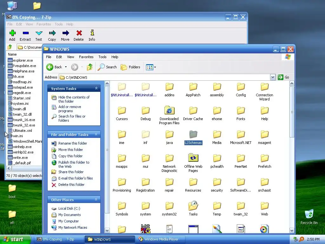The width and height of the screenshot is (325, 244).
Task: Click Delete this folder task
Action: point(71,185)
